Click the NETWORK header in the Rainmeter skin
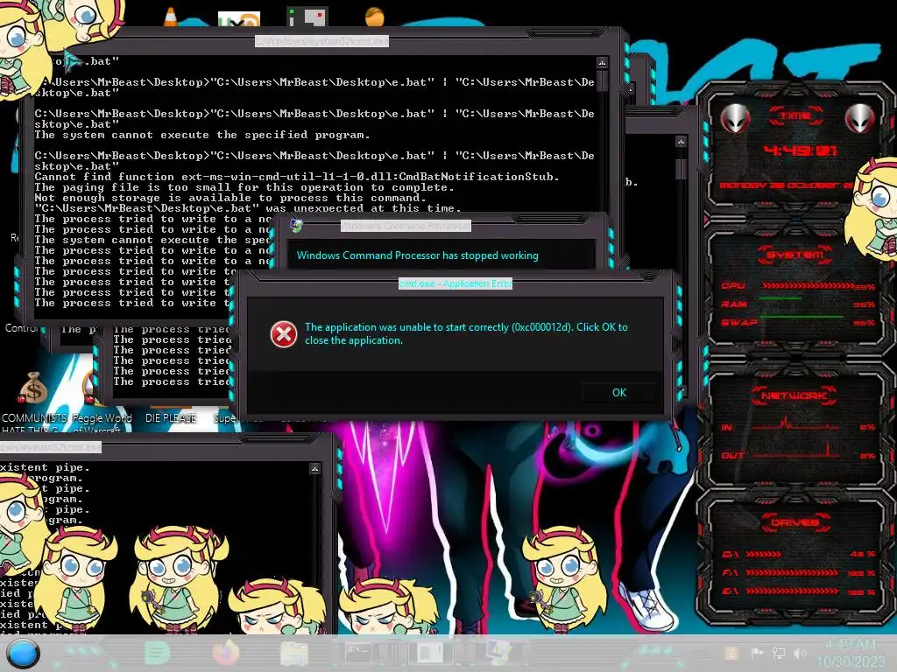 (x=795, y=395)
